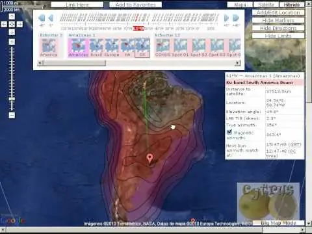Screen dimensions: 312x234
Task: Click the Big Map Mode button
Action: [278, 223]
